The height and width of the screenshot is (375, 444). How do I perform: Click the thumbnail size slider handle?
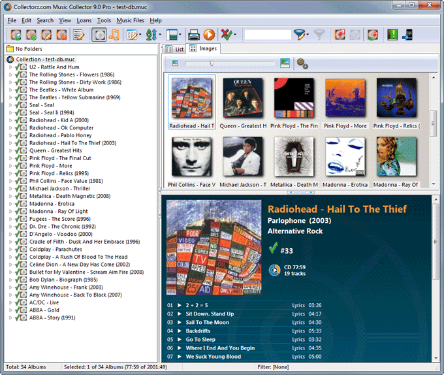[212, 63]
